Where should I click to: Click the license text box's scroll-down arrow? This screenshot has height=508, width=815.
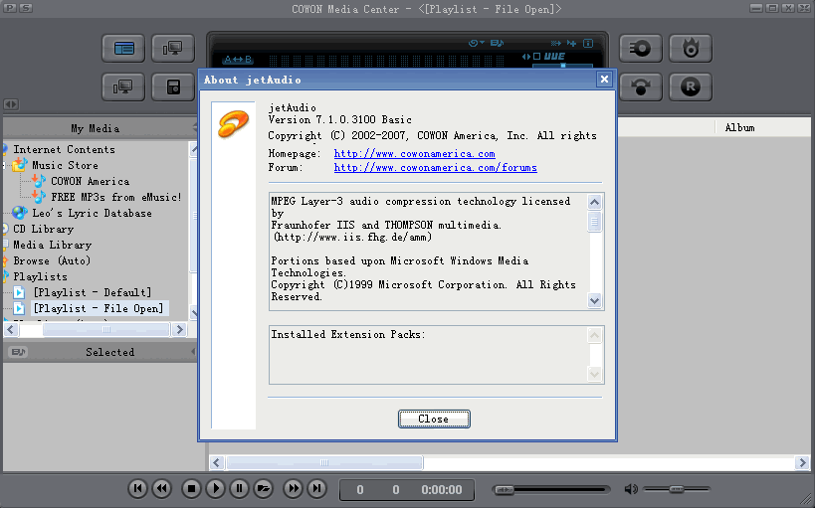594,300
